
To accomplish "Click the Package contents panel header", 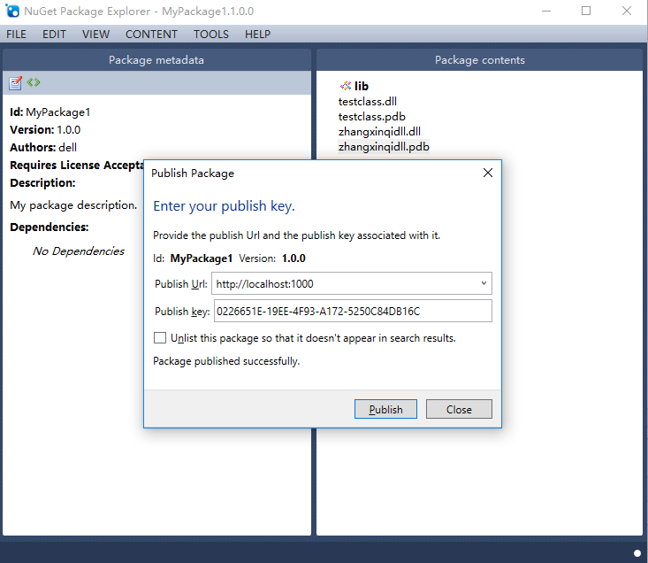I will click(x=479, y=60).
